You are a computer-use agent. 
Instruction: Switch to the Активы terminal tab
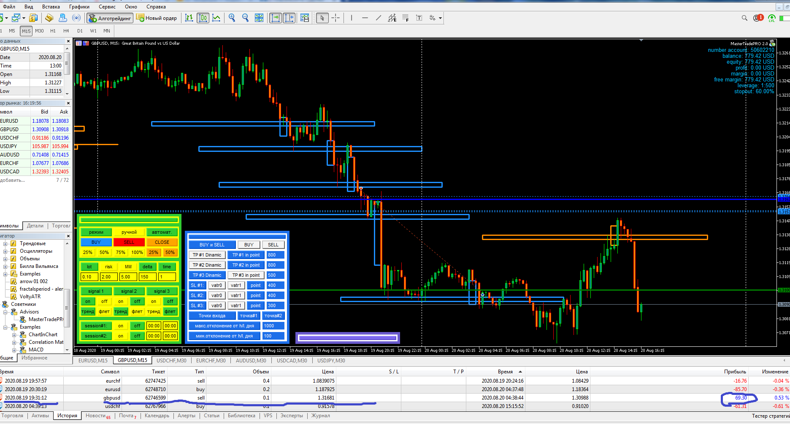(41, 416)
